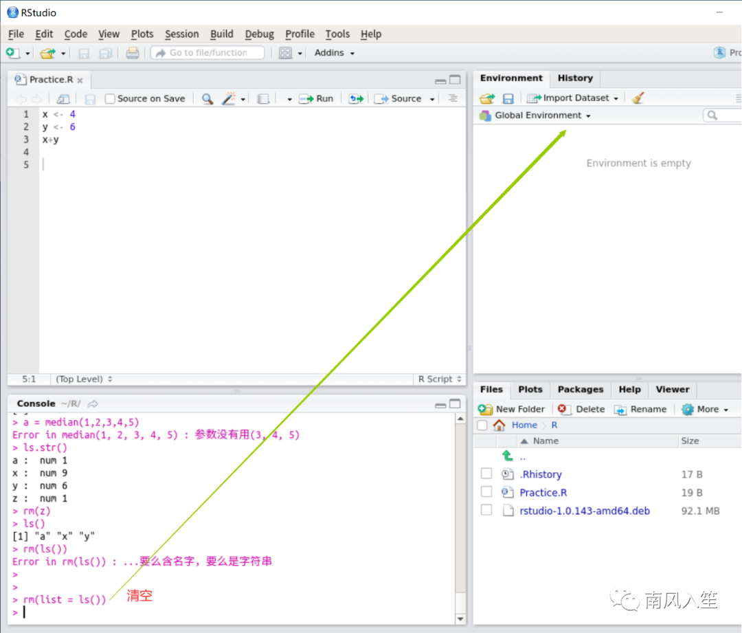The image size is (742, 633).
Task: Click the print icon in main toolbar
Action: pyautogui.click(x=133, y=53)
